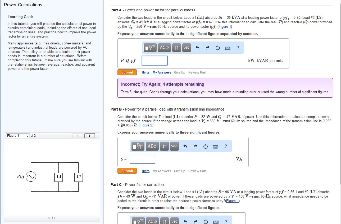
Task: Open math template tool in Part C toolbar
Action: 138,221
